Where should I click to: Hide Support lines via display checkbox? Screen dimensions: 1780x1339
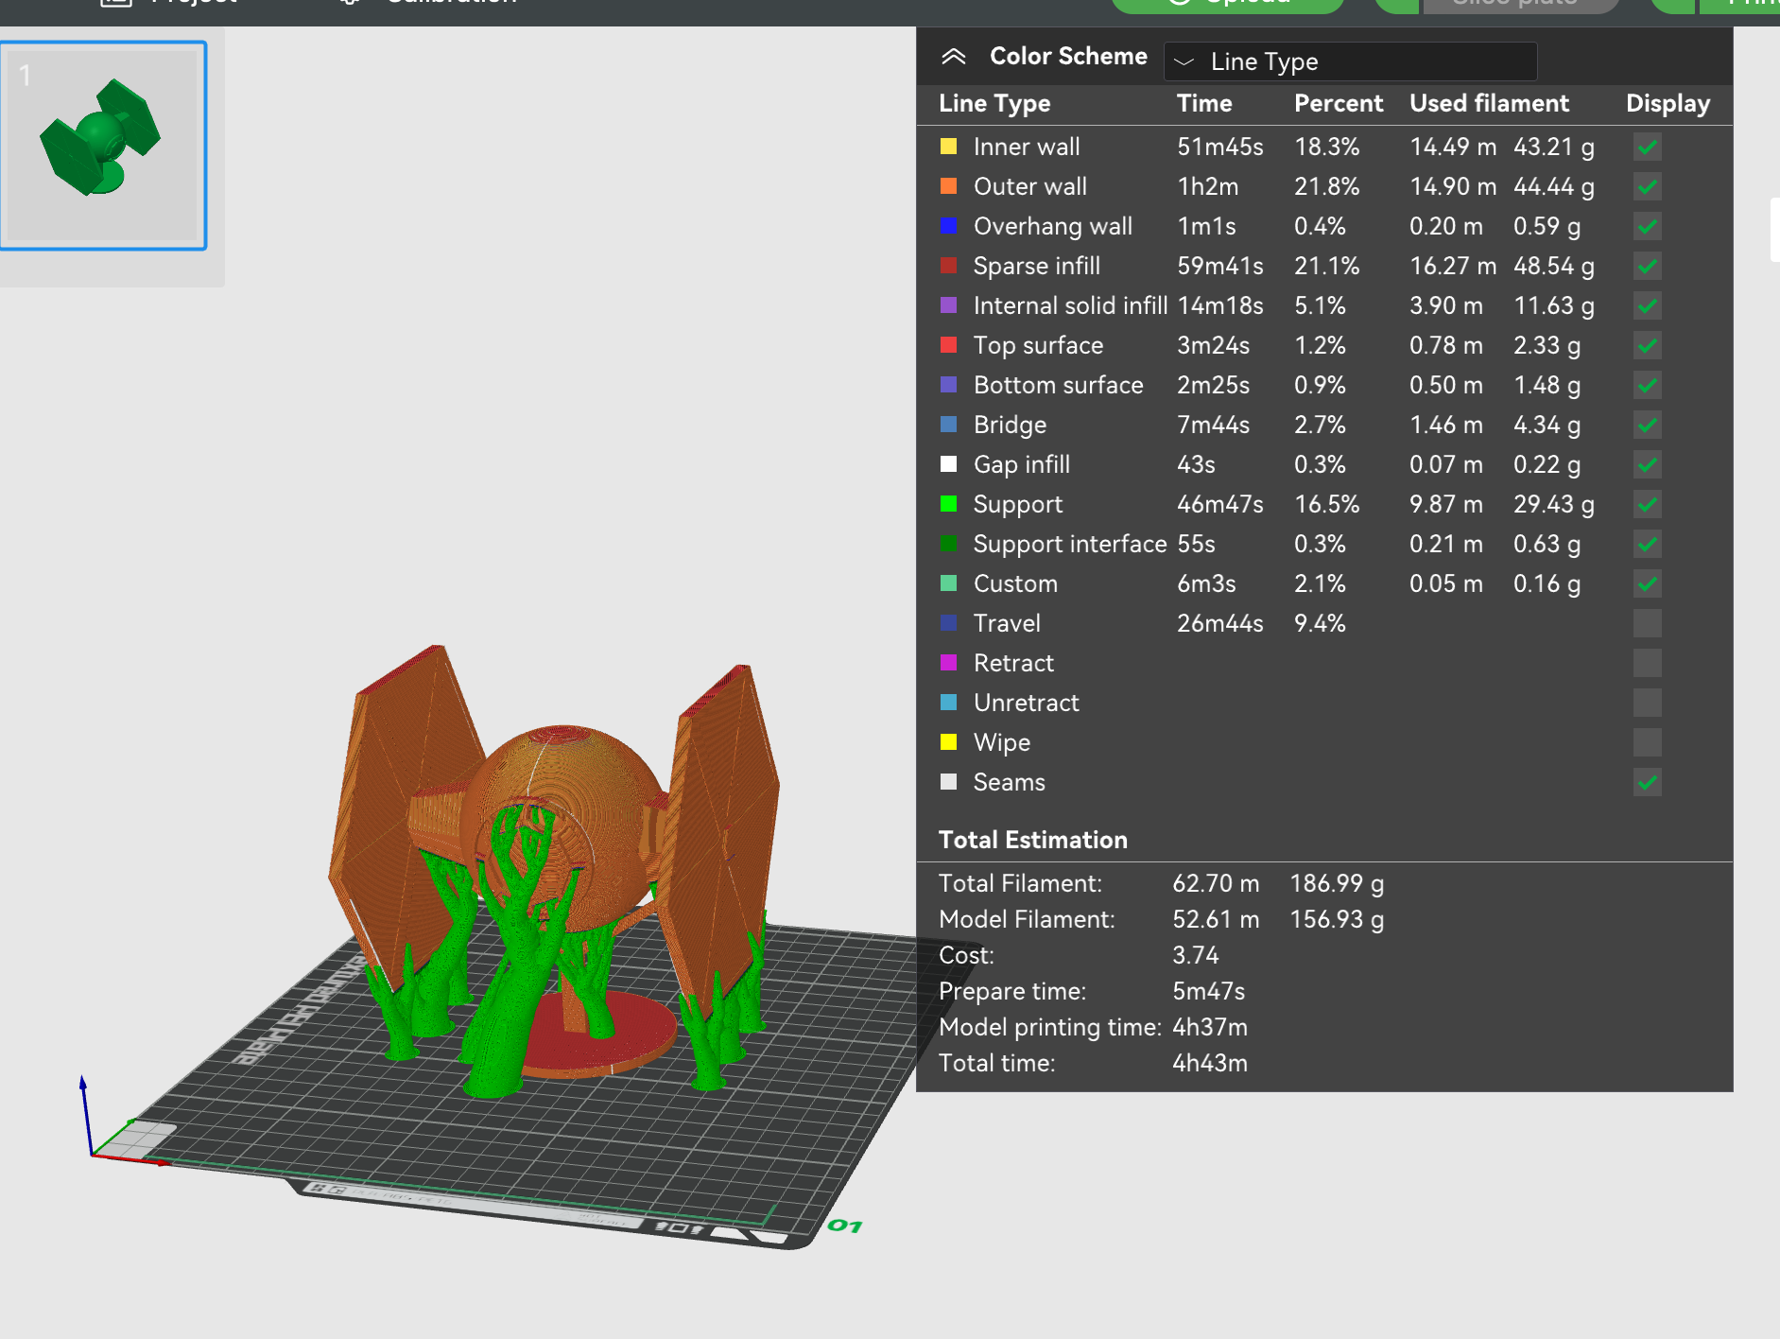1647,504
